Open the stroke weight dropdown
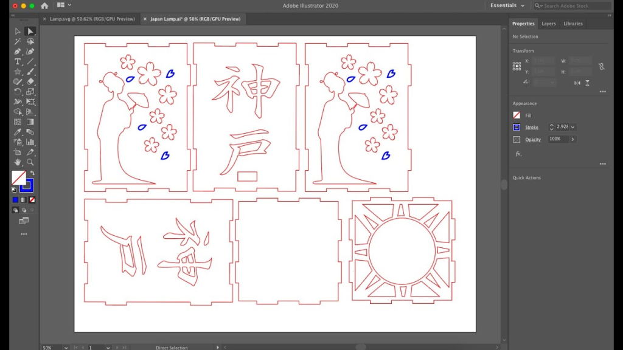Screen dimensions: 623x350 coord(573,127)
